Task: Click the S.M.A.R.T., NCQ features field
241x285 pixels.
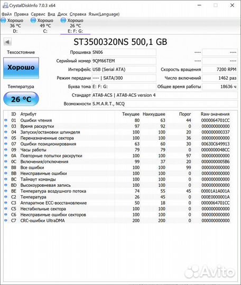Action: click(164, 104)
